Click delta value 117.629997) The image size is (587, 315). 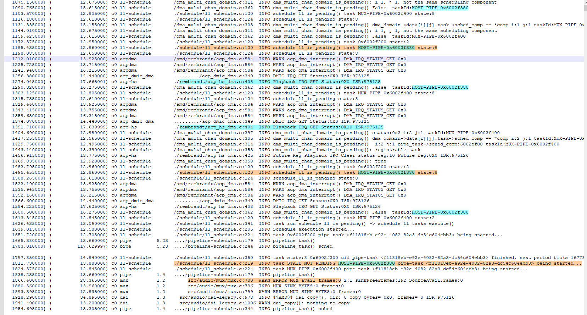click(x=92, y=246)
